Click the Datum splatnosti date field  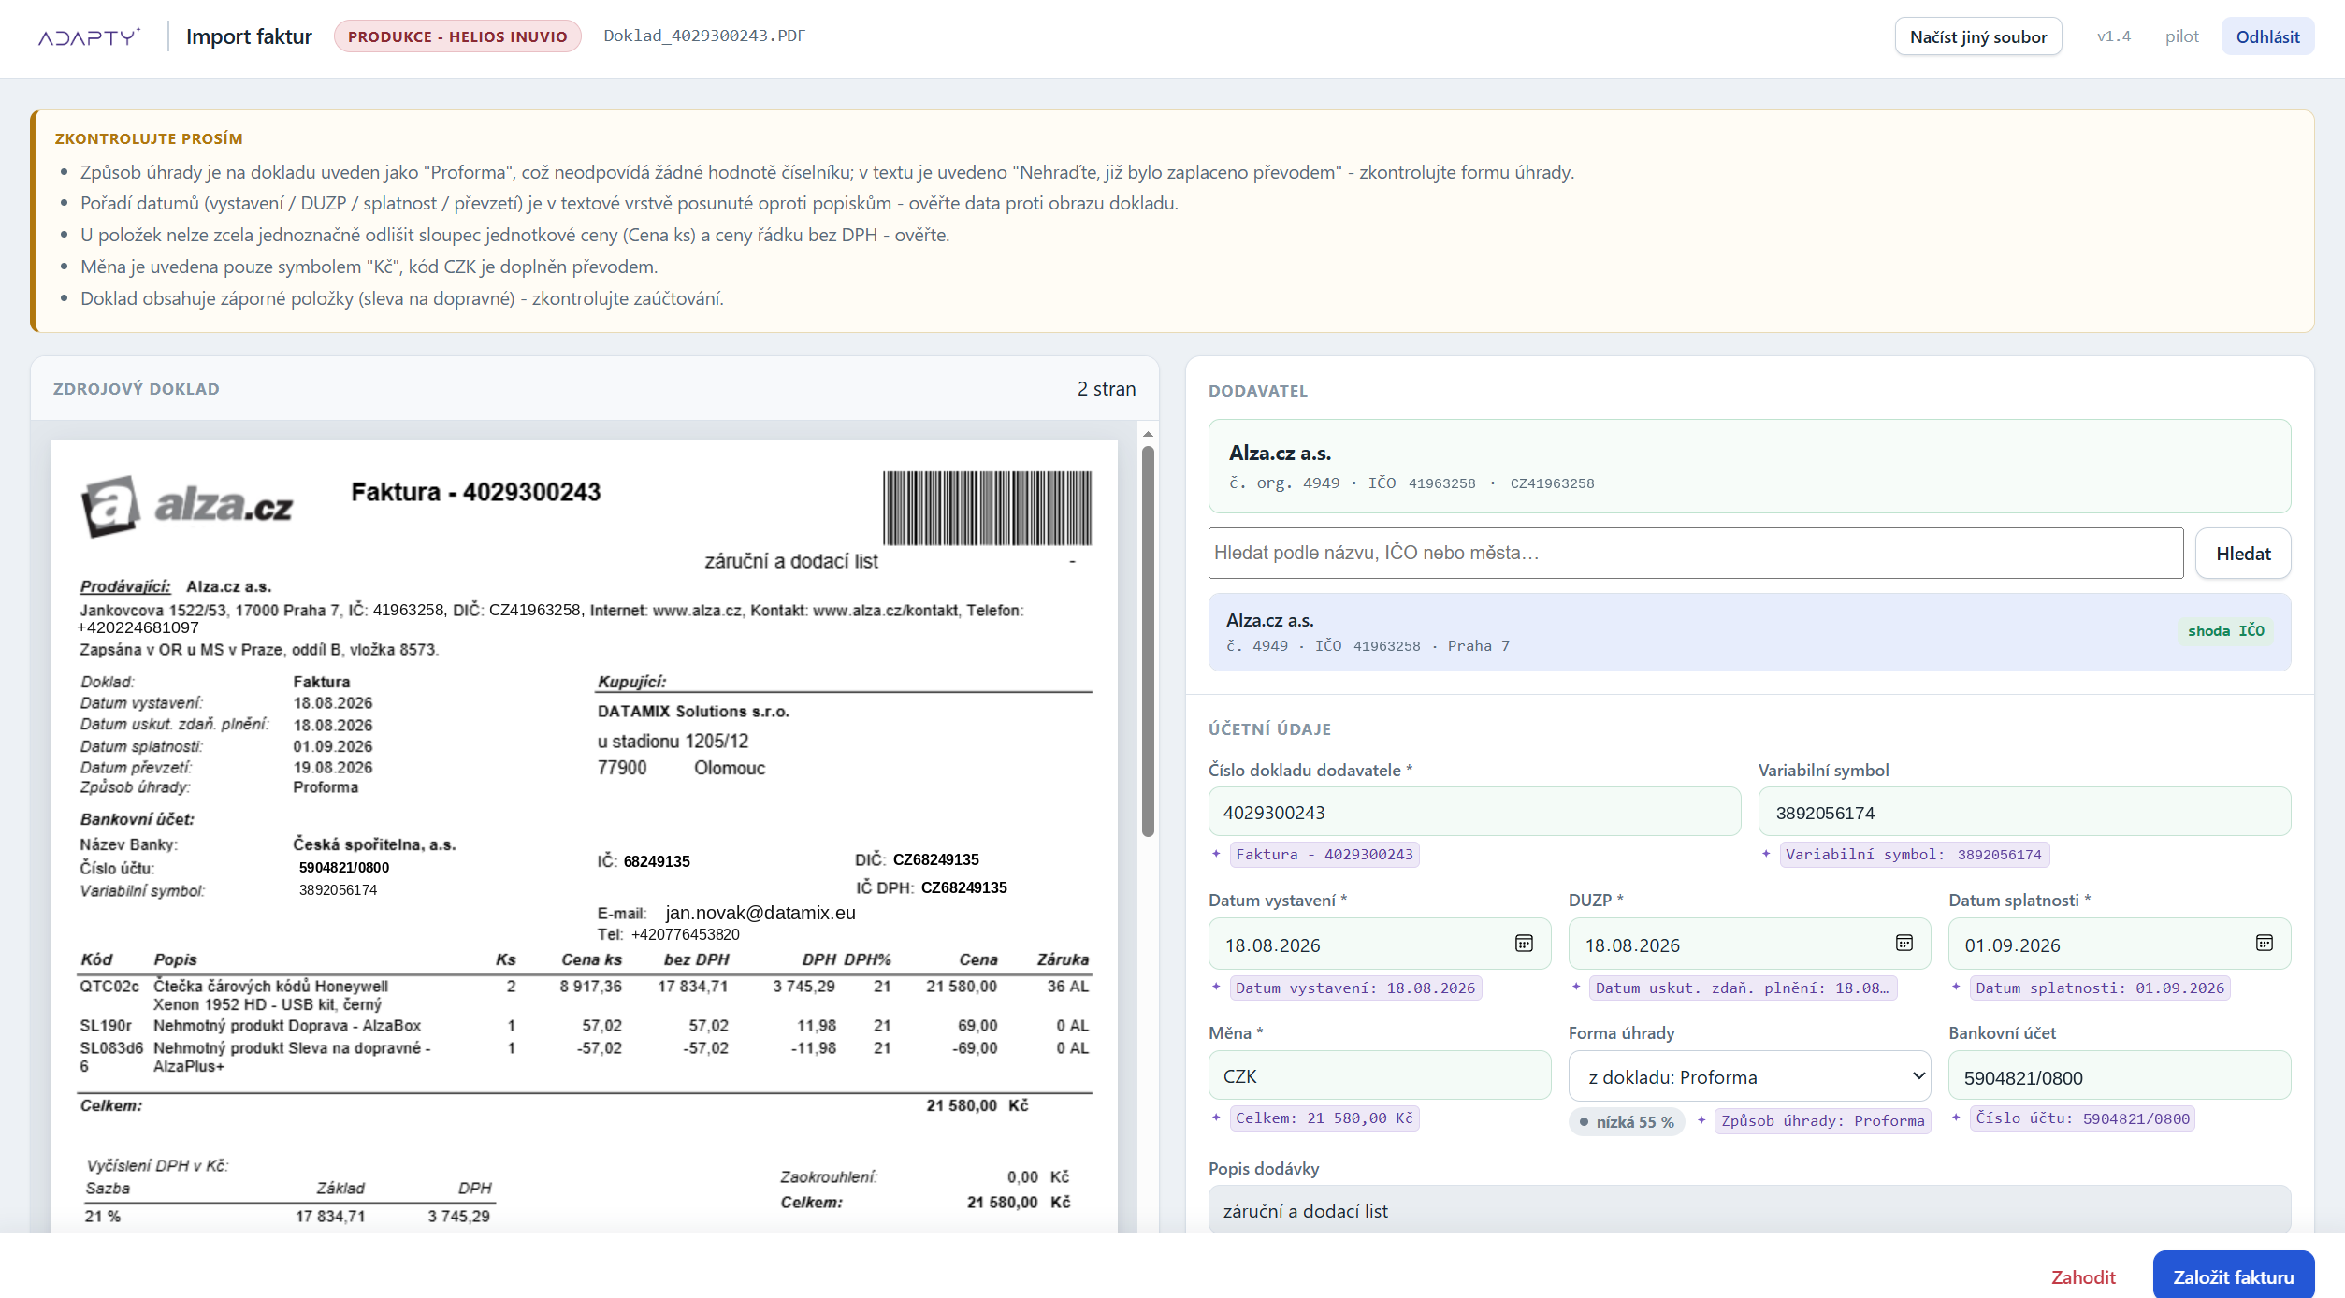click(2120, 945)
